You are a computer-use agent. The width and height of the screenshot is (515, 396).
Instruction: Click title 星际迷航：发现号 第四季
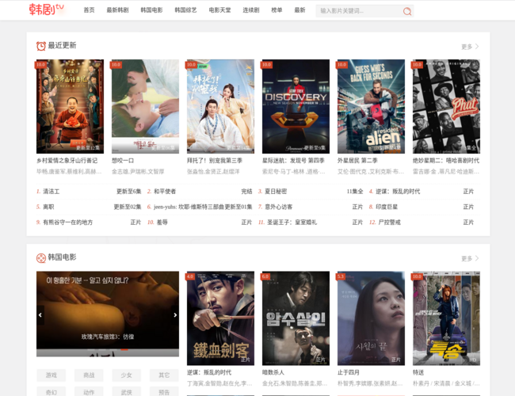click(293, 161)
